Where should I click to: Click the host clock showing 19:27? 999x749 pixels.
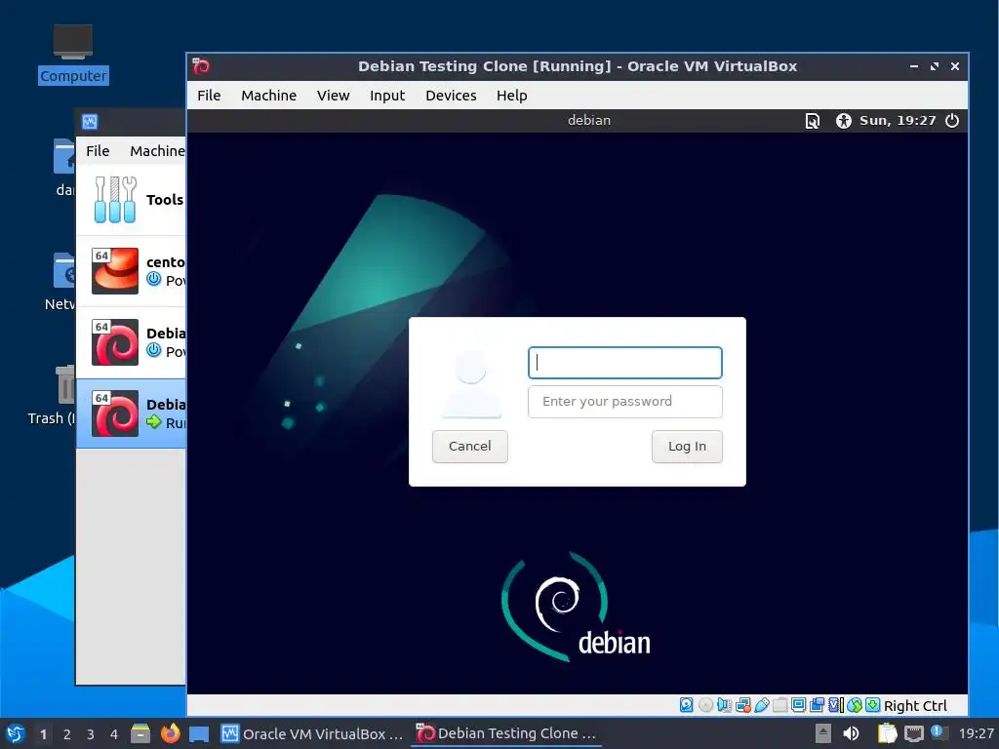point(976,733)
